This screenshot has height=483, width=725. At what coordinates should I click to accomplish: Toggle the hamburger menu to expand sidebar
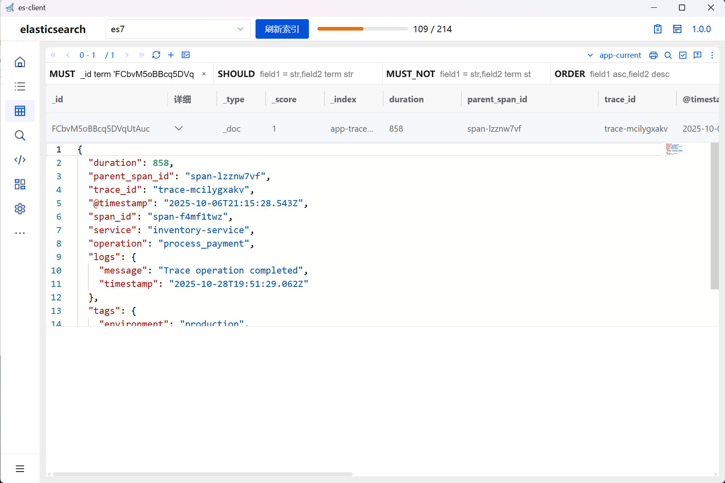point(20,469)
